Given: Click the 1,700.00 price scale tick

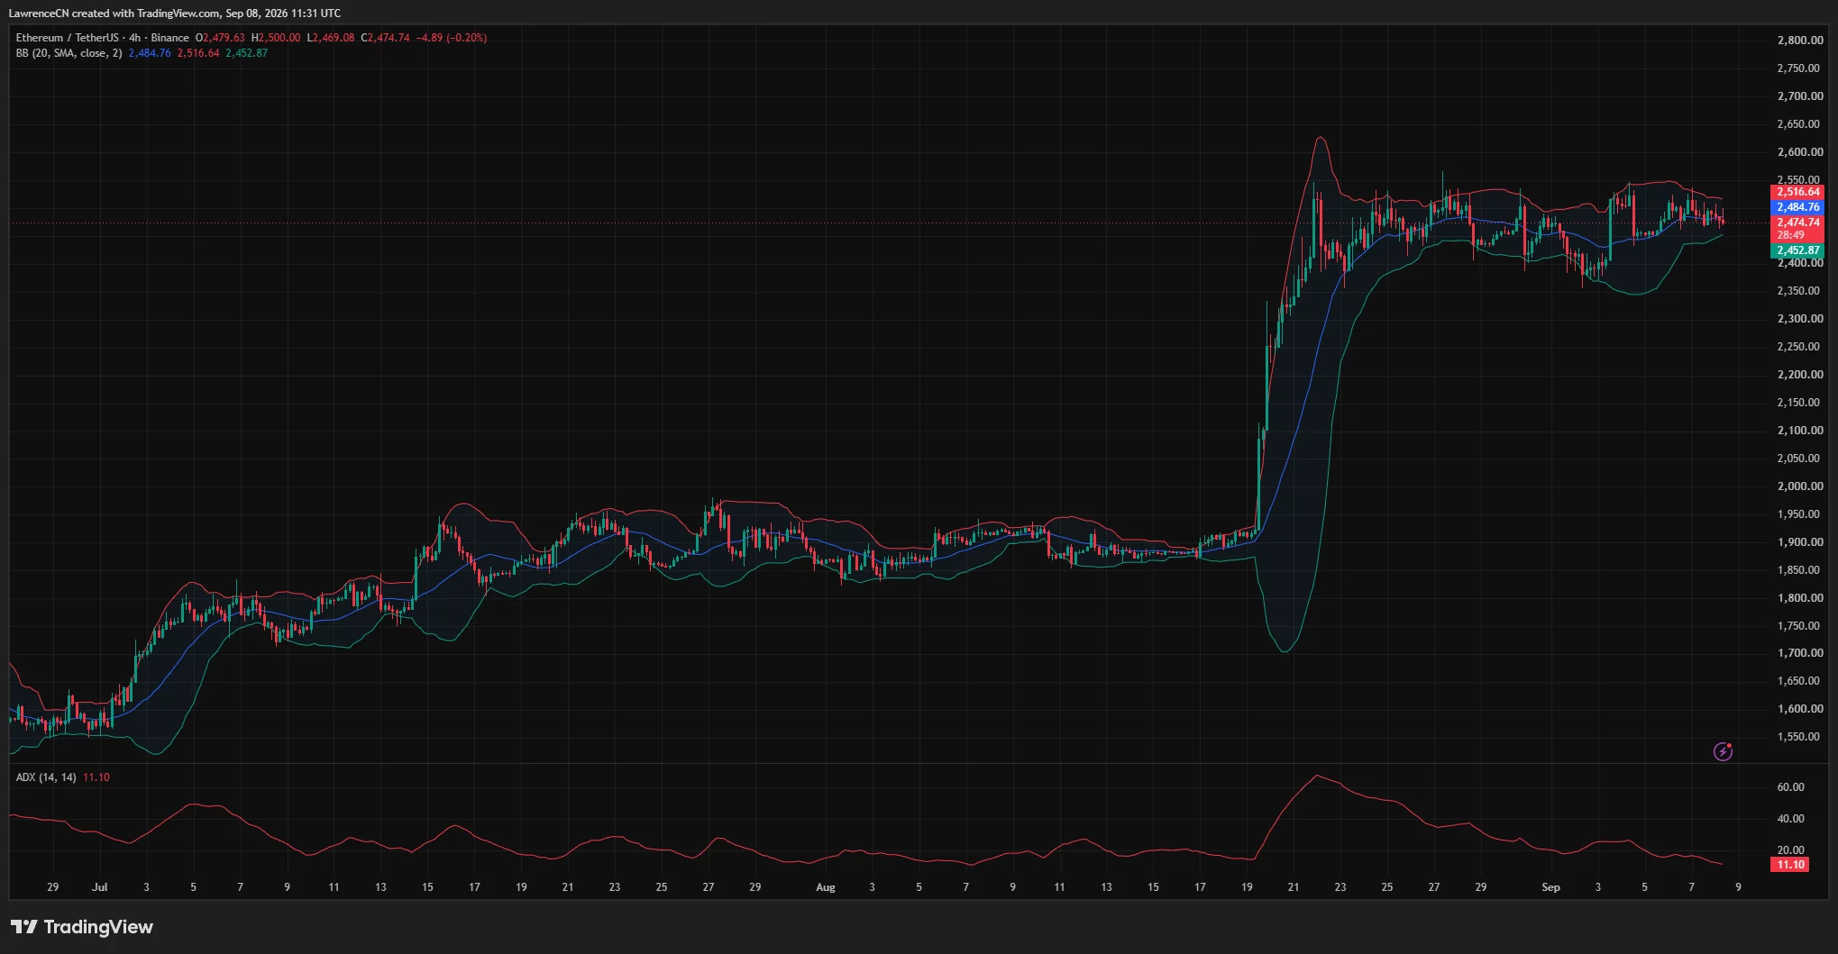Looking at the screenshot, I should (x=1800, y=653).
